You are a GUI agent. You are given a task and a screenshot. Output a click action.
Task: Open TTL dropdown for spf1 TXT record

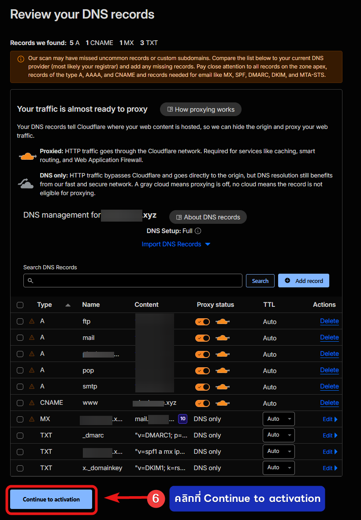pos(279,451)
